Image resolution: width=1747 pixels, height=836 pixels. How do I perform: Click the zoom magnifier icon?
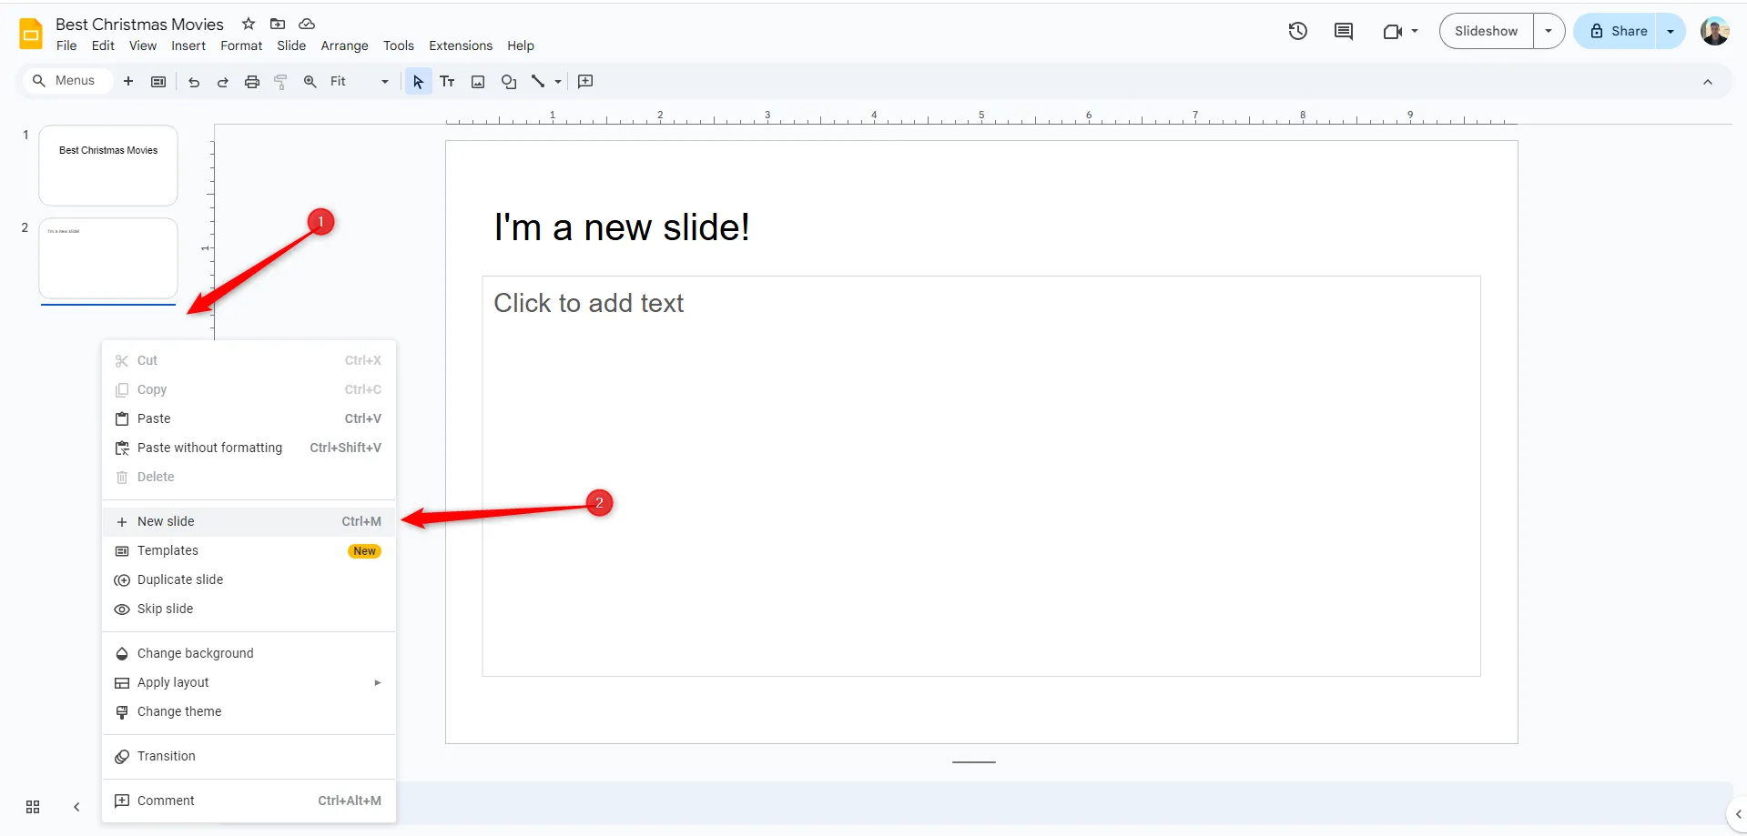click(310, 82)
